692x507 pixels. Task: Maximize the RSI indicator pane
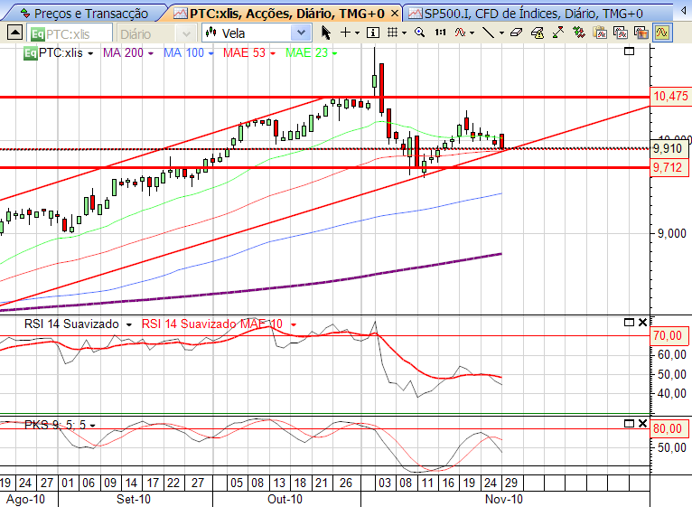pyautogui.click(x=630, y=323)
